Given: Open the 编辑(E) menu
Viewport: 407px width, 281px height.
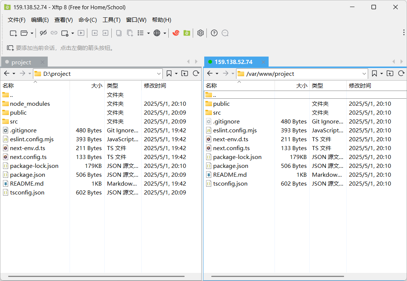Looking at the screenshot, I should tap(40, 20).
